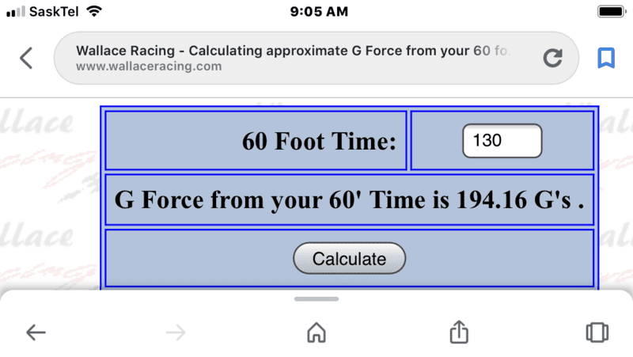
Task: Click the Calculate button
Action: click(349, 259)
